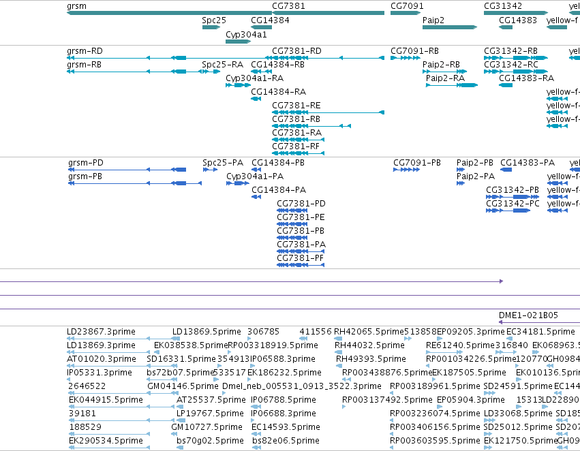
Task: Select the LP19767.5prime EST label
Action: pyautogui.click(x=210, y=414)
